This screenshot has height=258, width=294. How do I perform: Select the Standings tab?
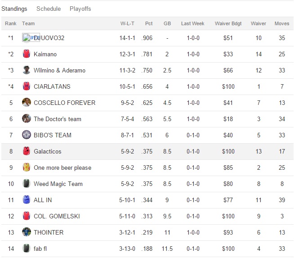tap(14, 9)
